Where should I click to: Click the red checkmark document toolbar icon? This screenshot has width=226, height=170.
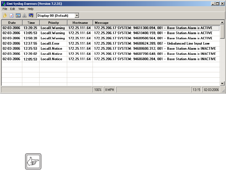click(x=12, y=16)
